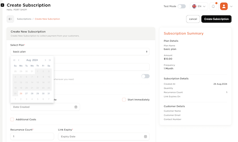
Task: Check the Start Immediately checkbox
Action: click(124, 99)
